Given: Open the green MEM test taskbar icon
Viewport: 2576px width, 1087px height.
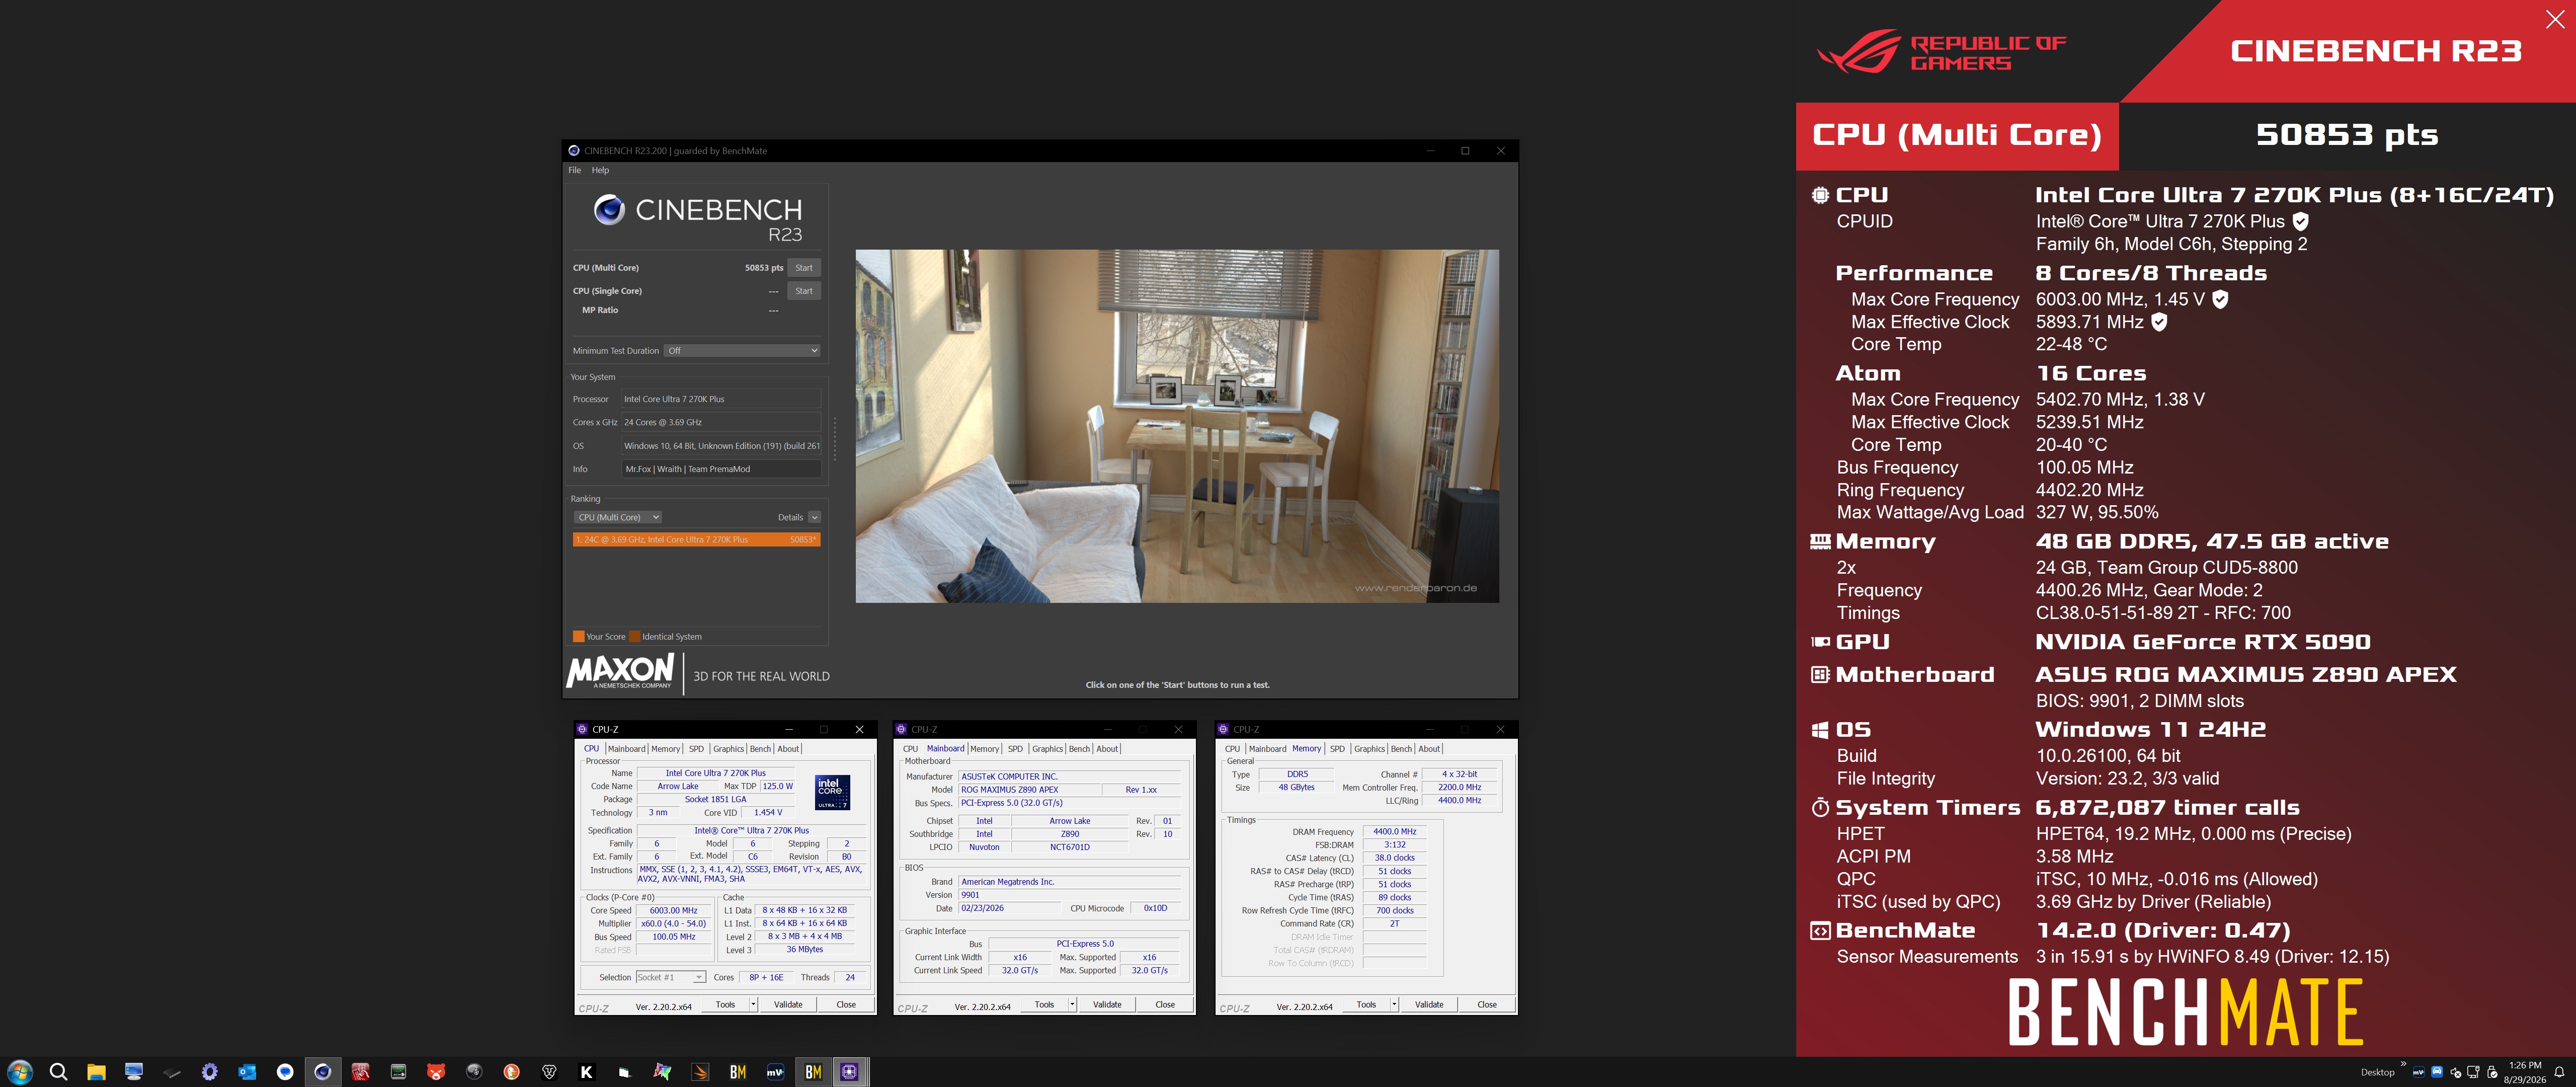Looking at the screenshot, I should (x=398, y=1072).
